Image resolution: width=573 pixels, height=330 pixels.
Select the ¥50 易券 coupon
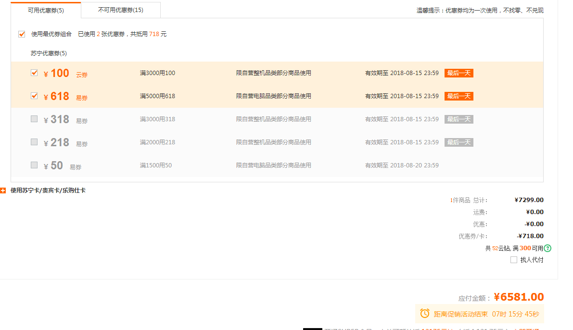[34, 165]
